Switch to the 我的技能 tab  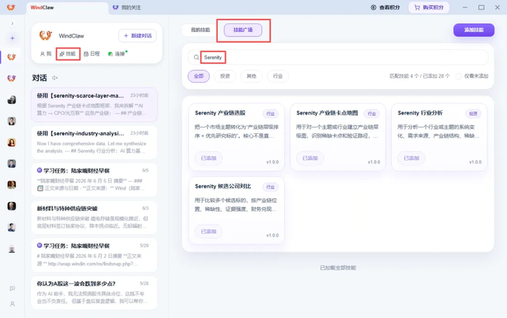pyautogui.click(x=201, y=30)
